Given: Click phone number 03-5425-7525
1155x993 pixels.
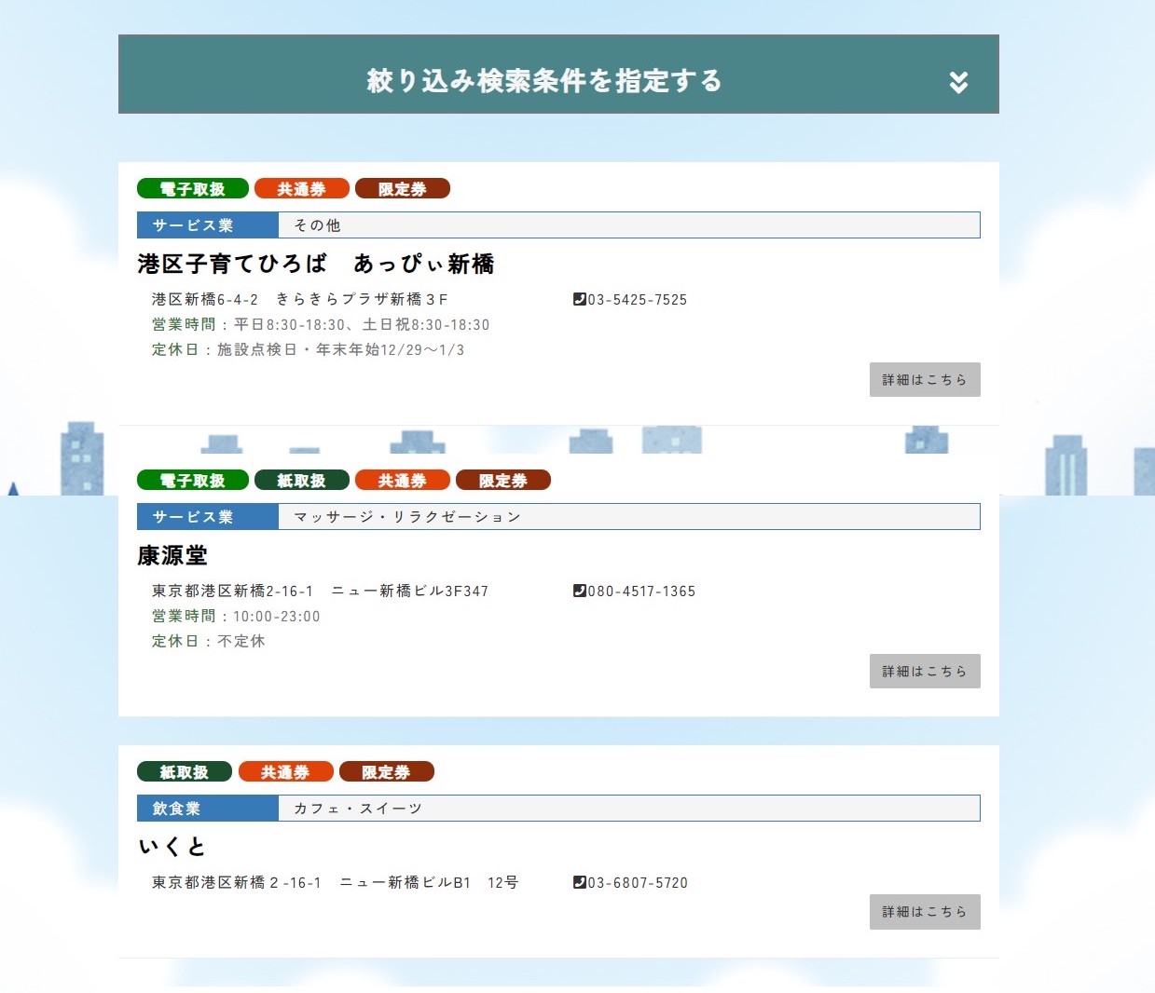Looking at the screenshot, I should 638,300.
